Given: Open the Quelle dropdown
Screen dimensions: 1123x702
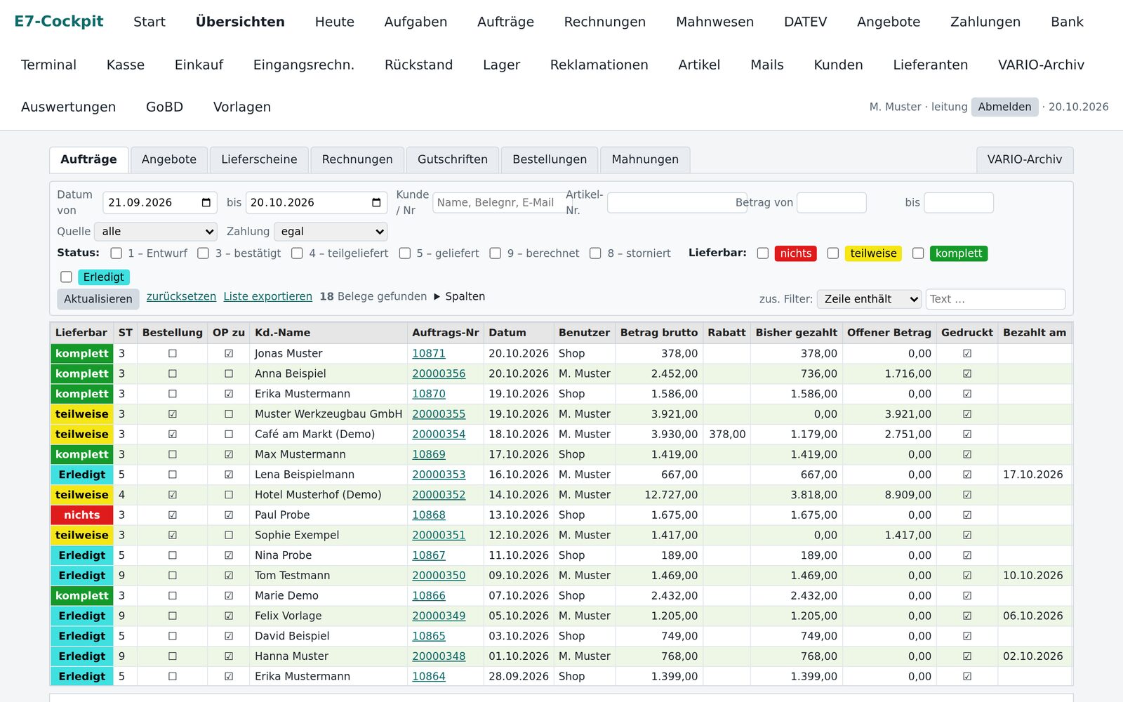Looking at the screenshot, I should pos(157,232).
